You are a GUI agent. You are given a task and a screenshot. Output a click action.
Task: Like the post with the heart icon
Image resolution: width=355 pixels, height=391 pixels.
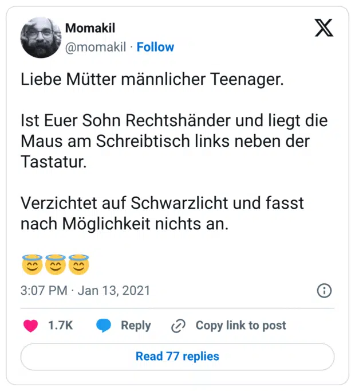click(30, 326)
